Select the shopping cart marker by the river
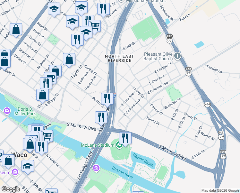This screenshot has width=240, height=193. click(47, 135)
